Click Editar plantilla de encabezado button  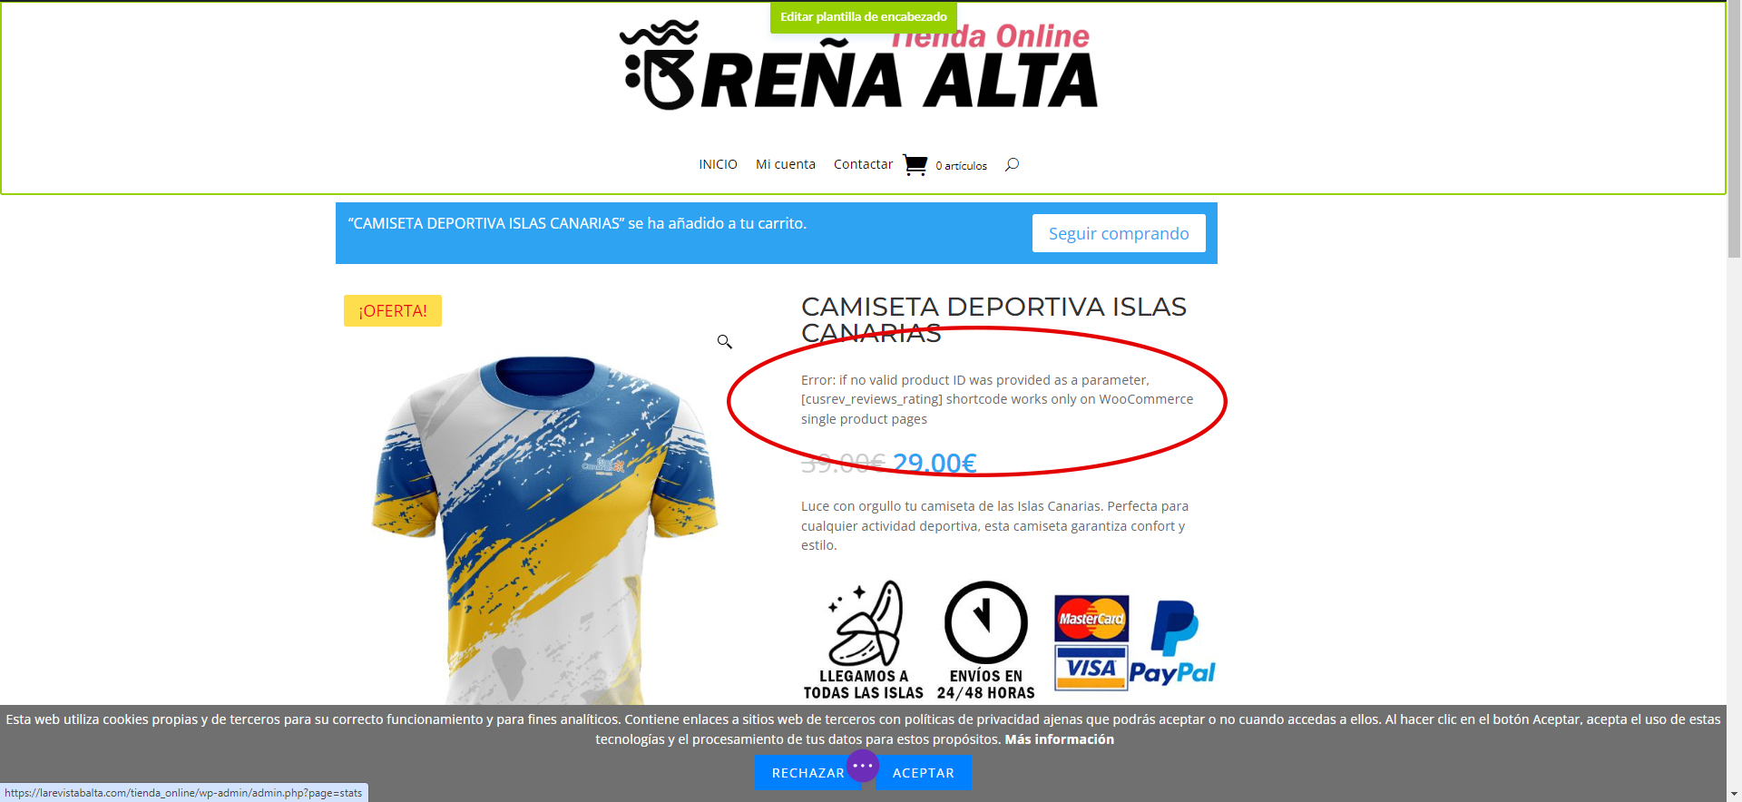[x=864, y=17]
